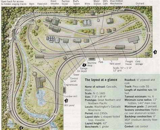Click the 'Size: 7'-3" x 8'-9"' line
160x130 pixels.
95,97
